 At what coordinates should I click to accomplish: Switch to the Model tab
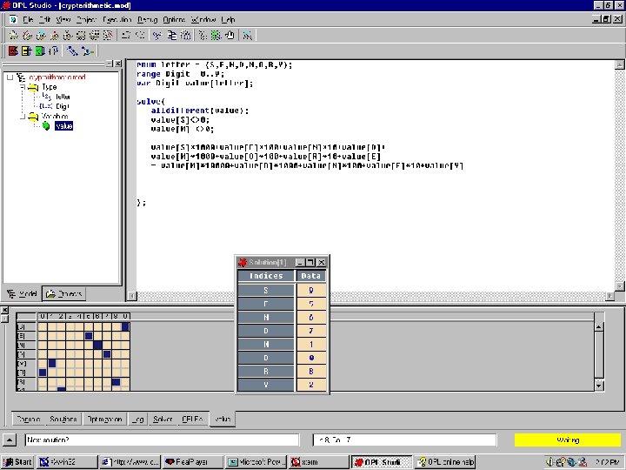[22, 294]
